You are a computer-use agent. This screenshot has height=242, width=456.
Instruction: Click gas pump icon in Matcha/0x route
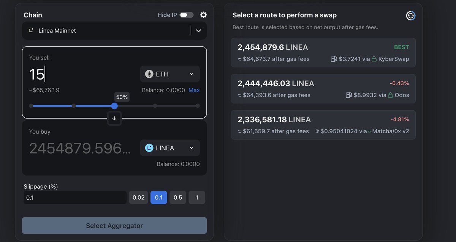[x=317, y=131]
